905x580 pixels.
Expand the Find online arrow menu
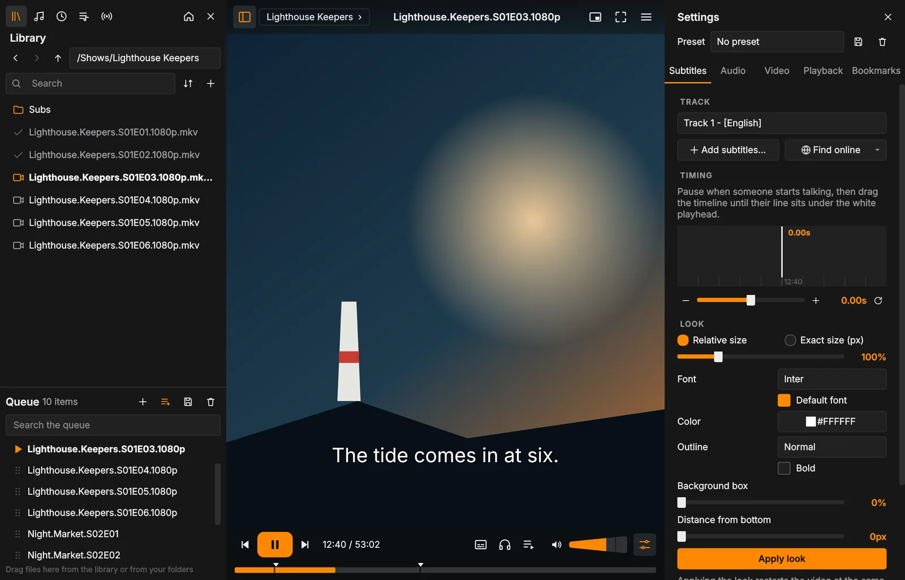click(x=877, y=150)
